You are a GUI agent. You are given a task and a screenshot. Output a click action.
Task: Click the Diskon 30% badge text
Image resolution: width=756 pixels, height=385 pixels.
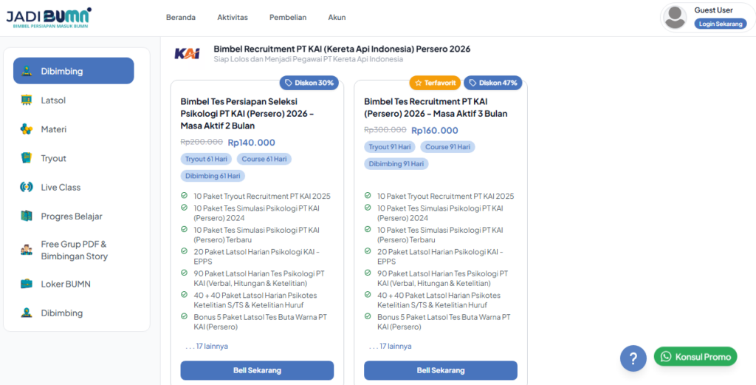tap(315, 83)
